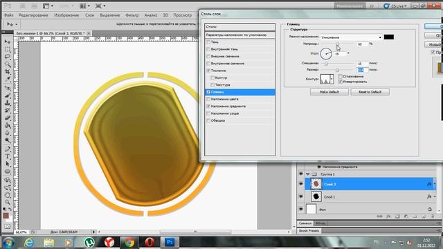Click the black satin color swatch
The image size is (443, 249).
[389, 37]
